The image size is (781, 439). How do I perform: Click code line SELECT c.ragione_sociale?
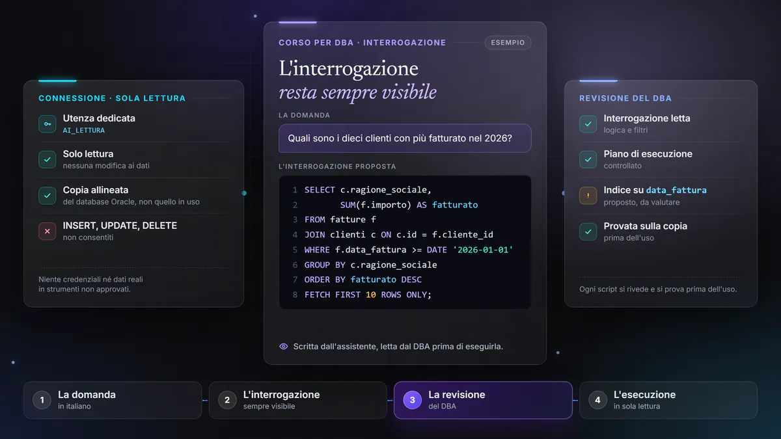pyautogui.click(x=368, y=190)
